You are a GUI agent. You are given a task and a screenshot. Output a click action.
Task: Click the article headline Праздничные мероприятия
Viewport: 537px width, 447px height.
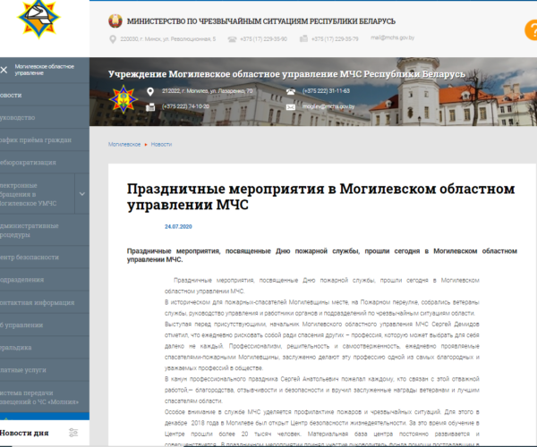tap(321, 197)
